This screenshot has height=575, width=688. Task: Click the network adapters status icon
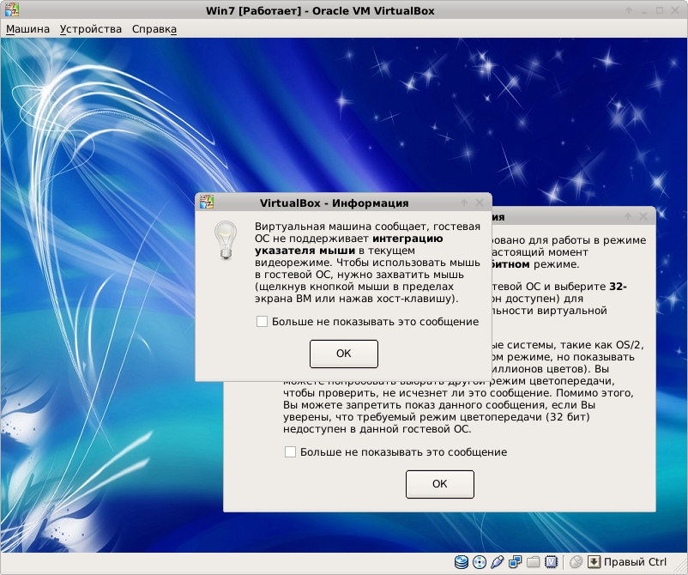pyautogui.click(x=515, y=562)
